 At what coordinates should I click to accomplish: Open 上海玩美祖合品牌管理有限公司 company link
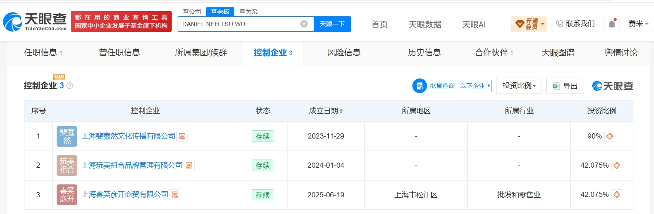[x=132, y=166]
